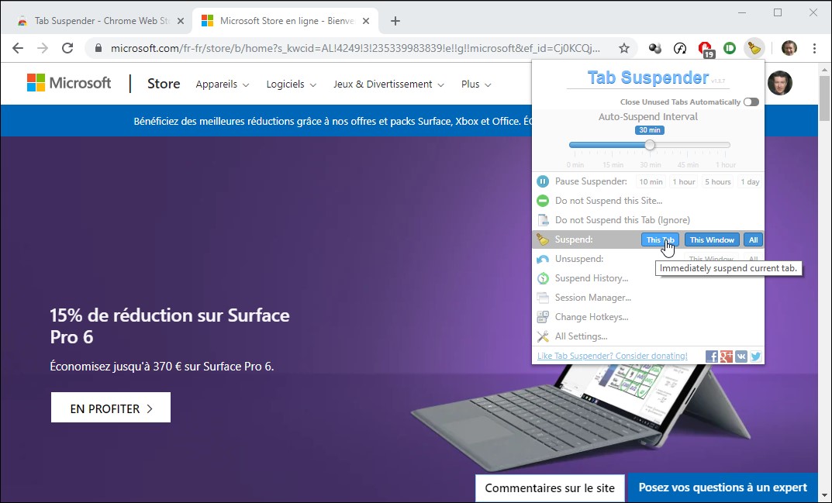The height and width of the screenshot is (503, 832).
Task: Expand the Jeux & Divertissement dropdown
Action: [x=388, y=84]
